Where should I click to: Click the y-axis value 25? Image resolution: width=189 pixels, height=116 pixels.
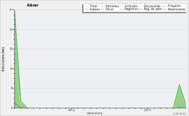coord(11,49)
